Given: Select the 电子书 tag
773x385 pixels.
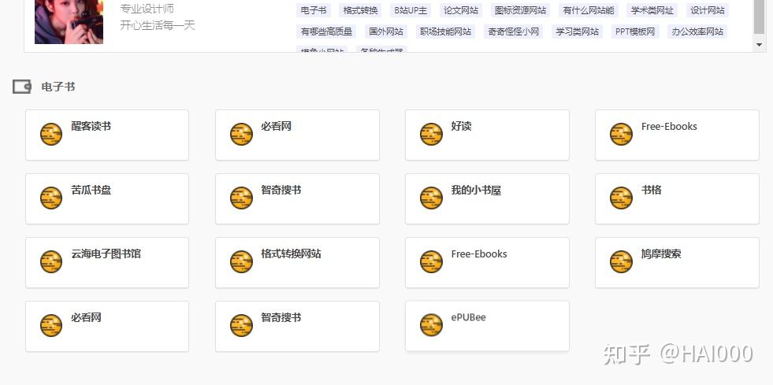Looking at the screenshot, I should (x=314, y=10).
